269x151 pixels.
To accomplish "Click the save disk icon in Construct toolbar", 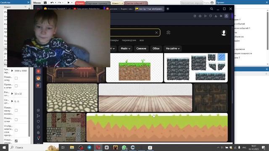I will pyautogui.click(x=45, y=3).
